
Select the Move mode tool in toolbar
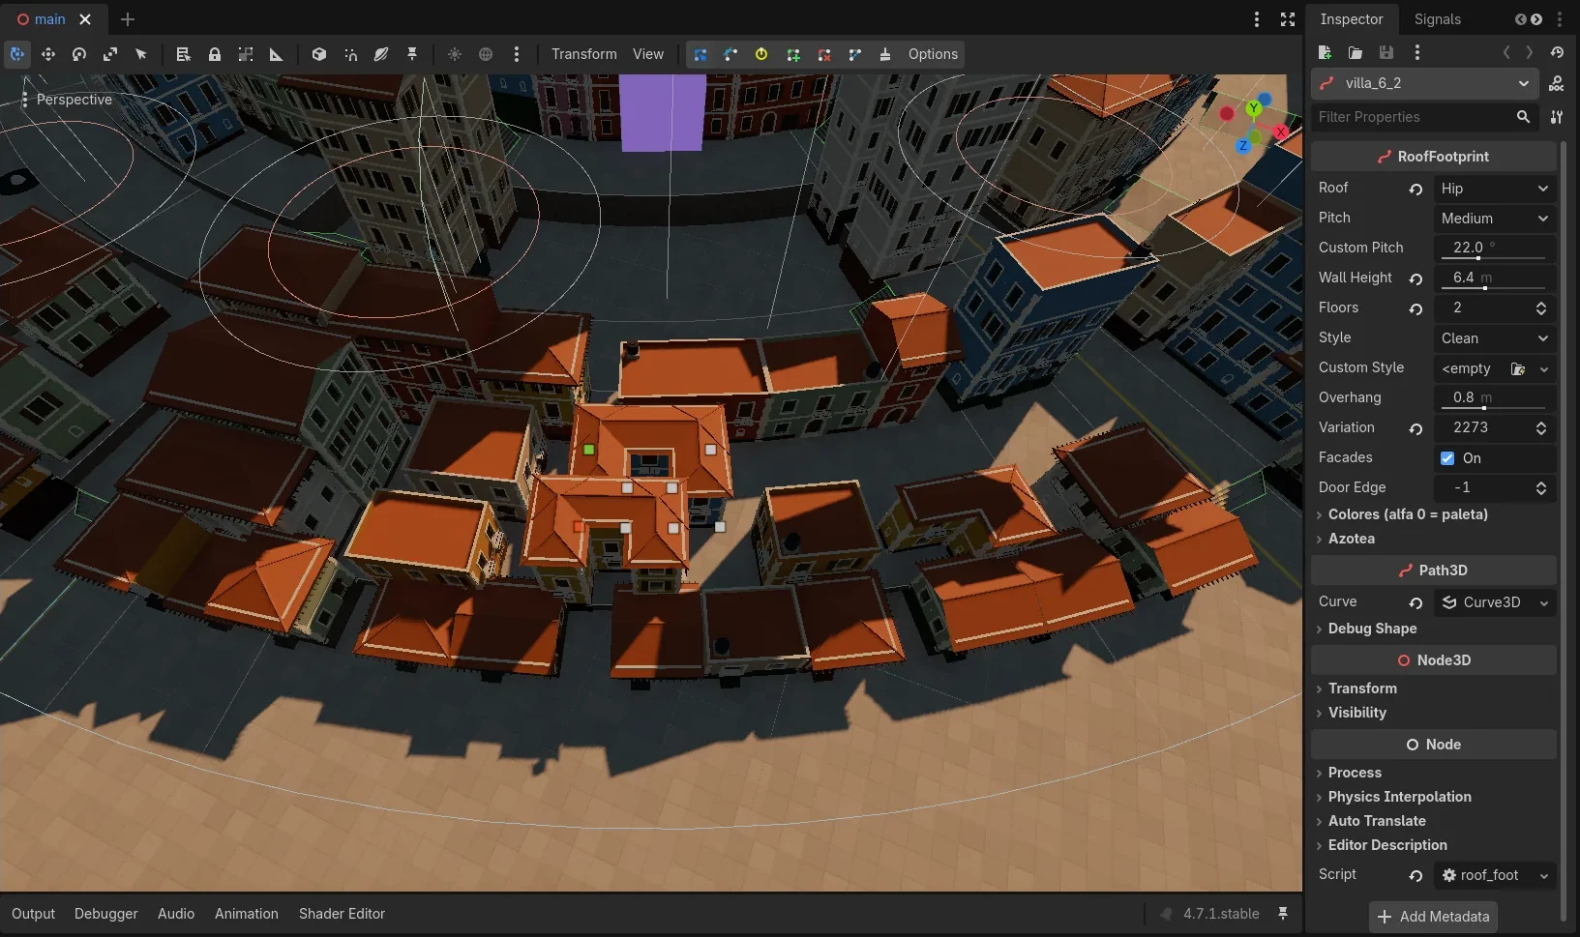[48, 54]
